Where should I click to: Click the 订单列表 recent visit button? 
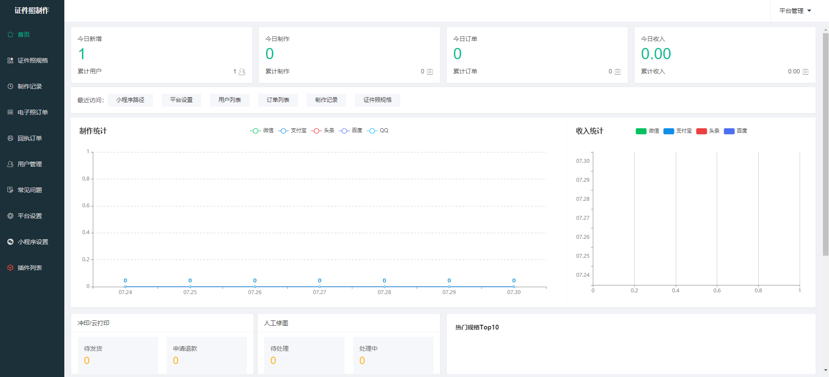tap(278, 100)
